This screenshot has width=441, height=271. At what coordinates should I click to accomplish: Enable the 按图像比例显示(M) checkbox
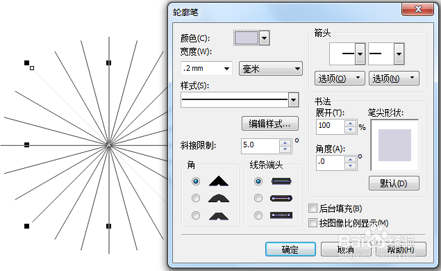pyautogui.click(x=313, y=223)
